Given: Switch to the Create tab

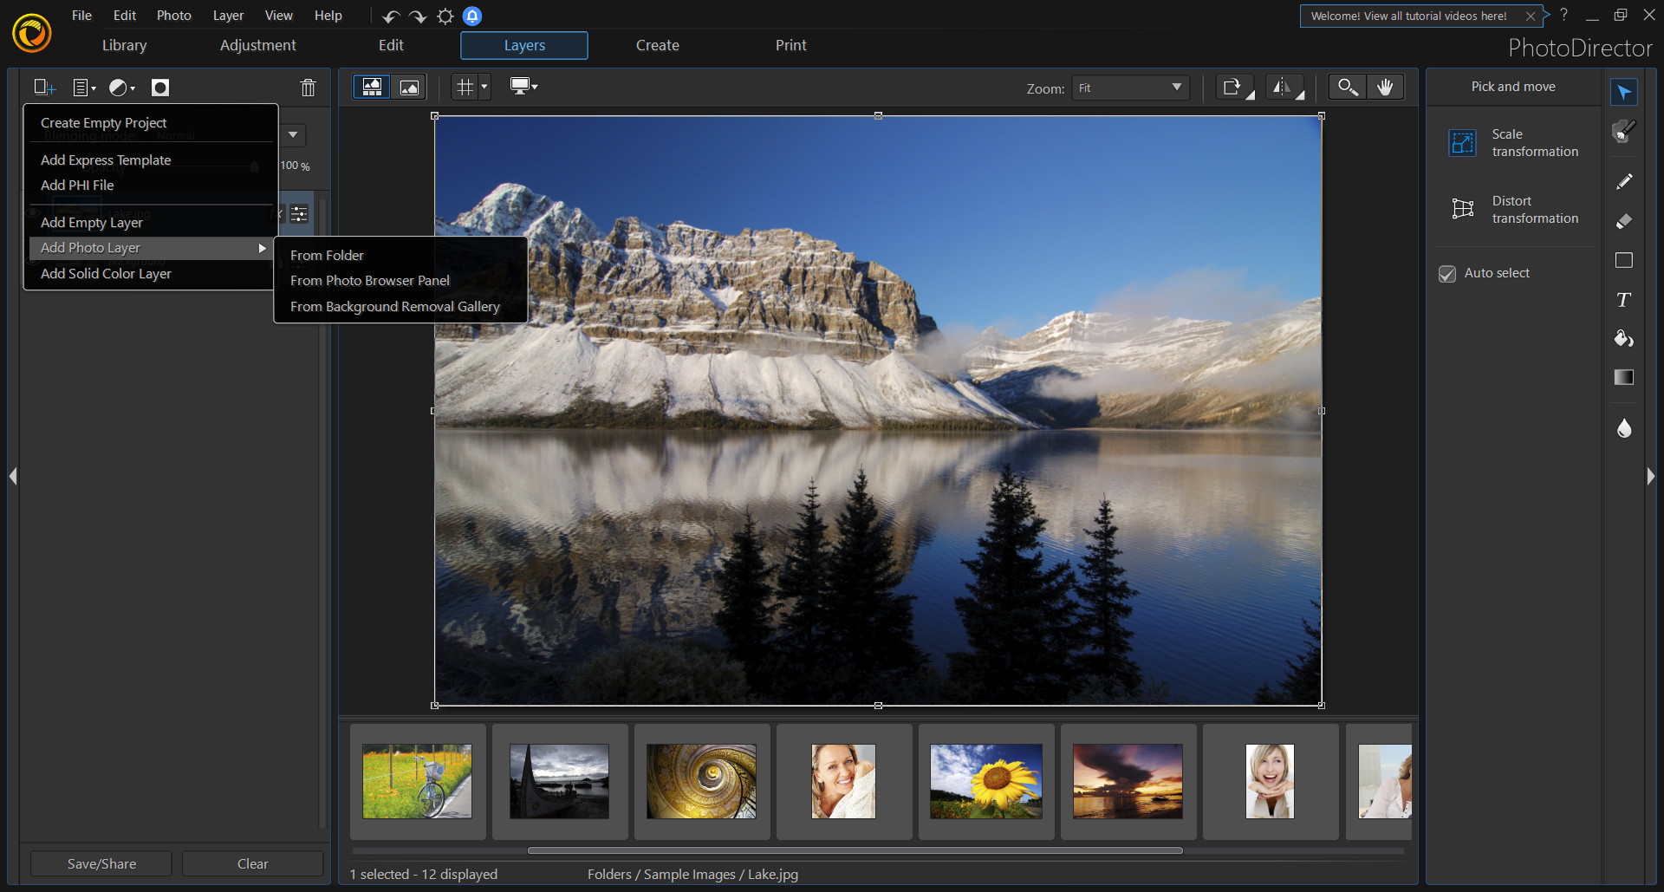Looking at the screenshot, I should (657, 45).
